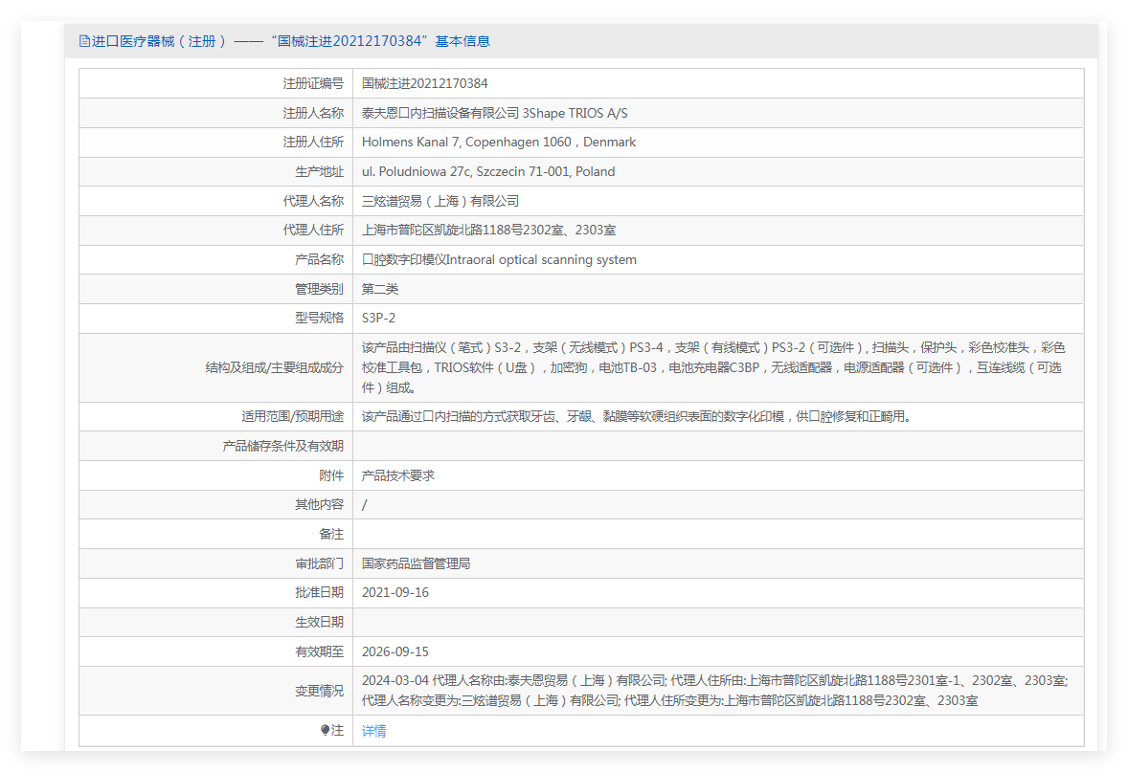Click the 变更情况 change record text
This screenshot has width=1128, height=772.
tap(713, 690)
